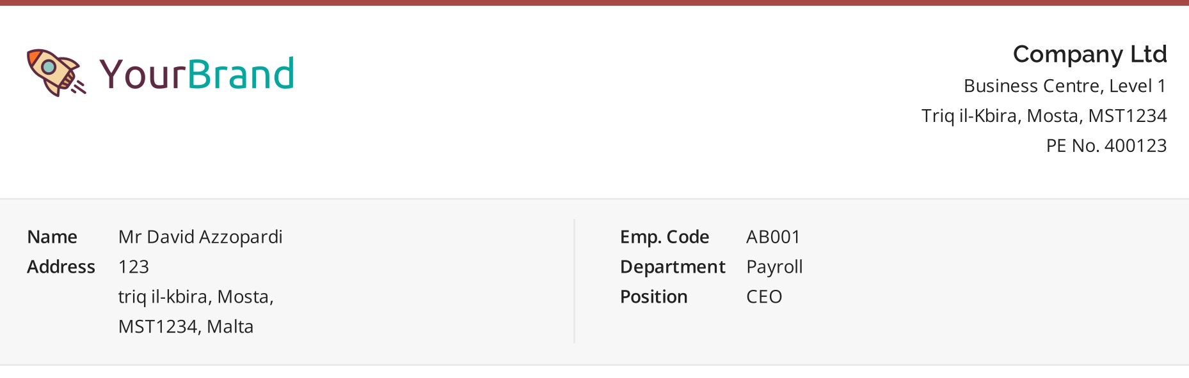Click the PE No. 400123 text
The width and height of the screenshot is (1189, 378).
[x=1106, y=146]
